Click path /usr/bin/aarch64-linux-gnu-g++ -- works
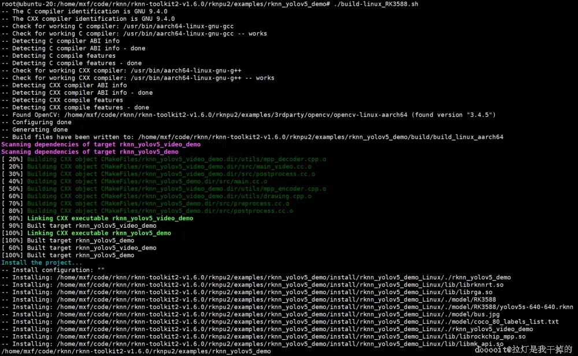 tap(202, 78)
